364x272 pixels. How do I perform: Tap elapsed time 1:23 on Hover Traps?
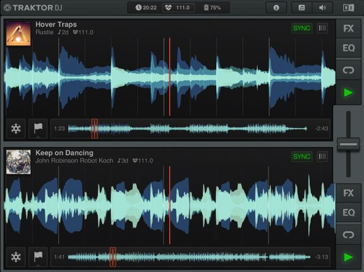[x=59, y=129]
